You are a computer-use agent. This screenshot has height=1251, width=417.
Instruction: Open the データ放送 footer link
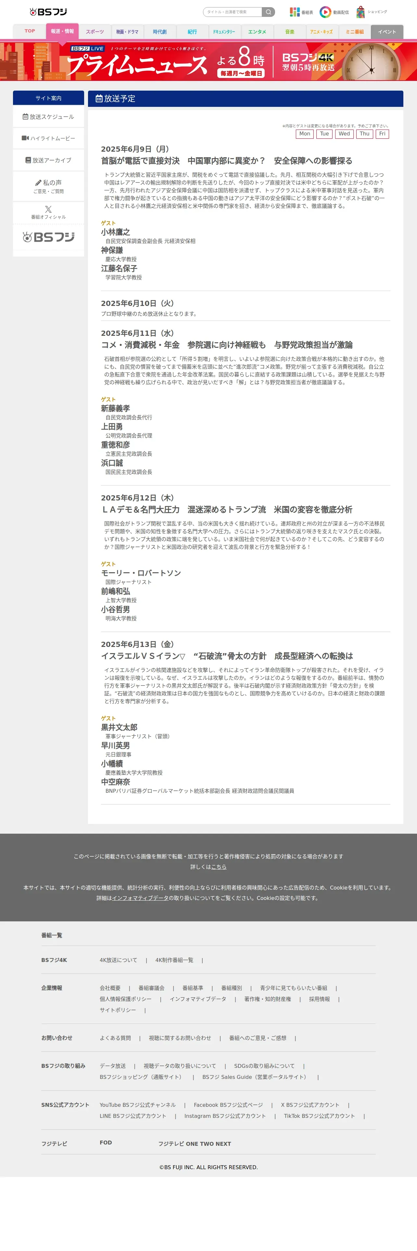[x=113, y=1066]
